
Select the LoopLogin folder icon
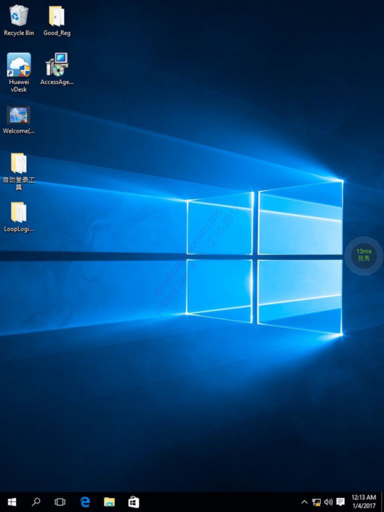[19, 212]
